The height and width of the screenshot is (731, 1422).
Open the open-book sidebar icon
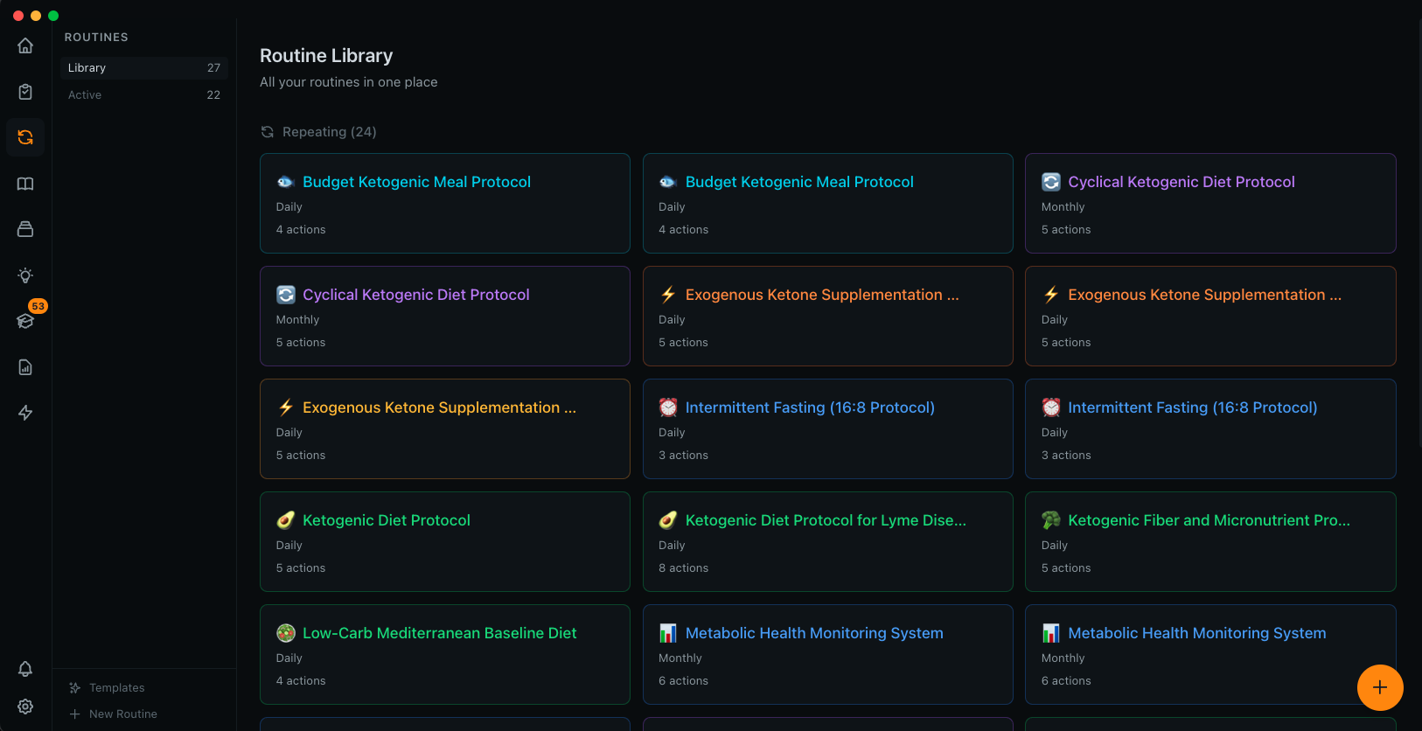[25, 184]
